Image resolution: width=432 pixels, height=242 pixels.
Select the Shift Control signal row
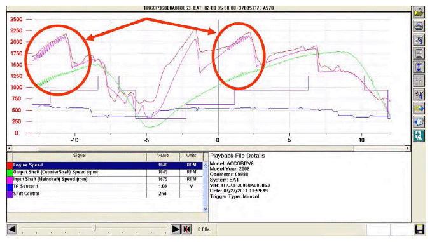click(x=105, y=194)
